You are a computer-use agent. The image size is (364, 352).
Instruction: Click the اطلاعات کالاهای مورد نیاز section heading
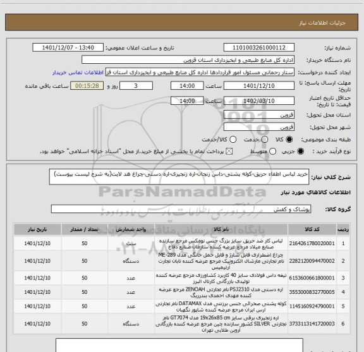point(316,193)
